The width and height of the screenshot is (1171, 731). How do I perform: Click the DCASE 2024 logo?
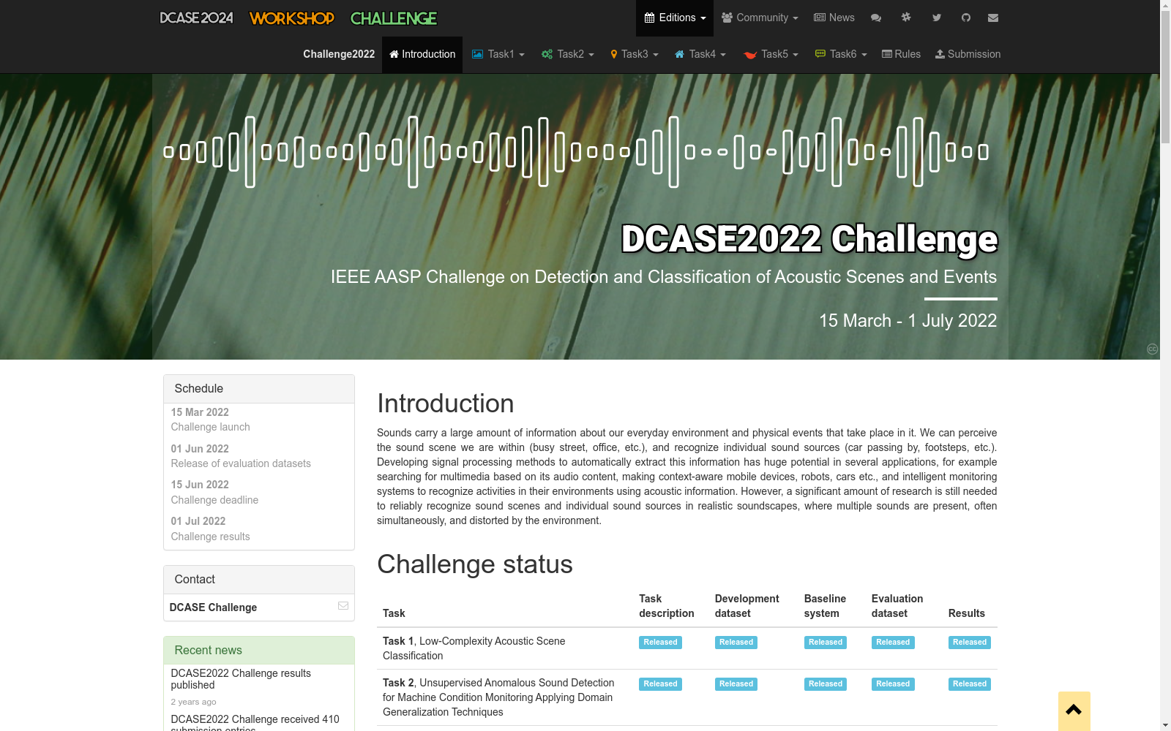point(197,18)
